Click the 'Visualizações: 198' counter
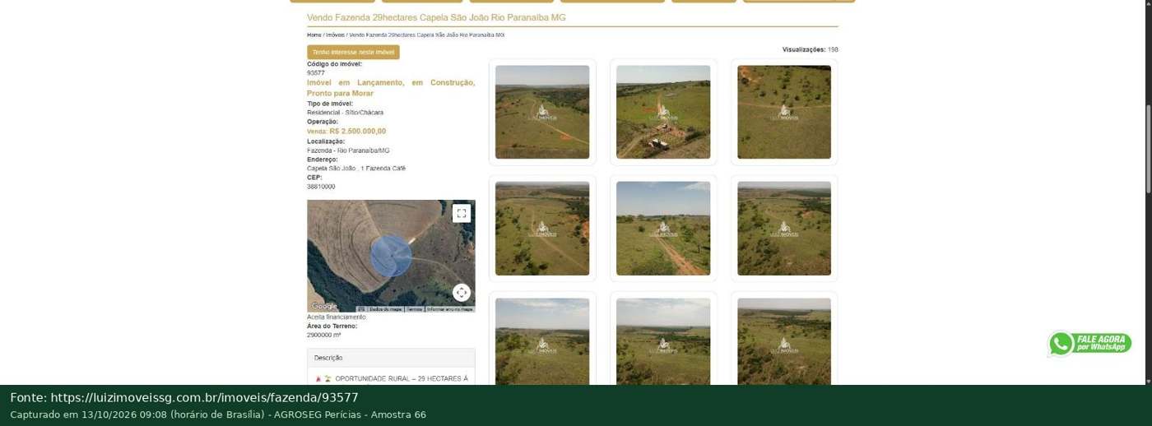Viewport: 1152px width, 426px height. click(811, 49)
